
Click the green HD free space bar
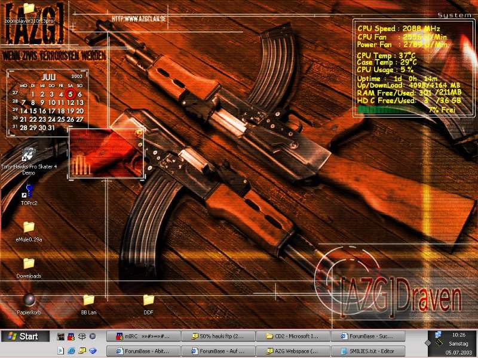point(390,110)
